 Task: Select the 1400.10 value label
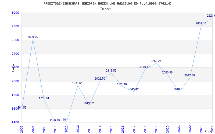[55, 120]
